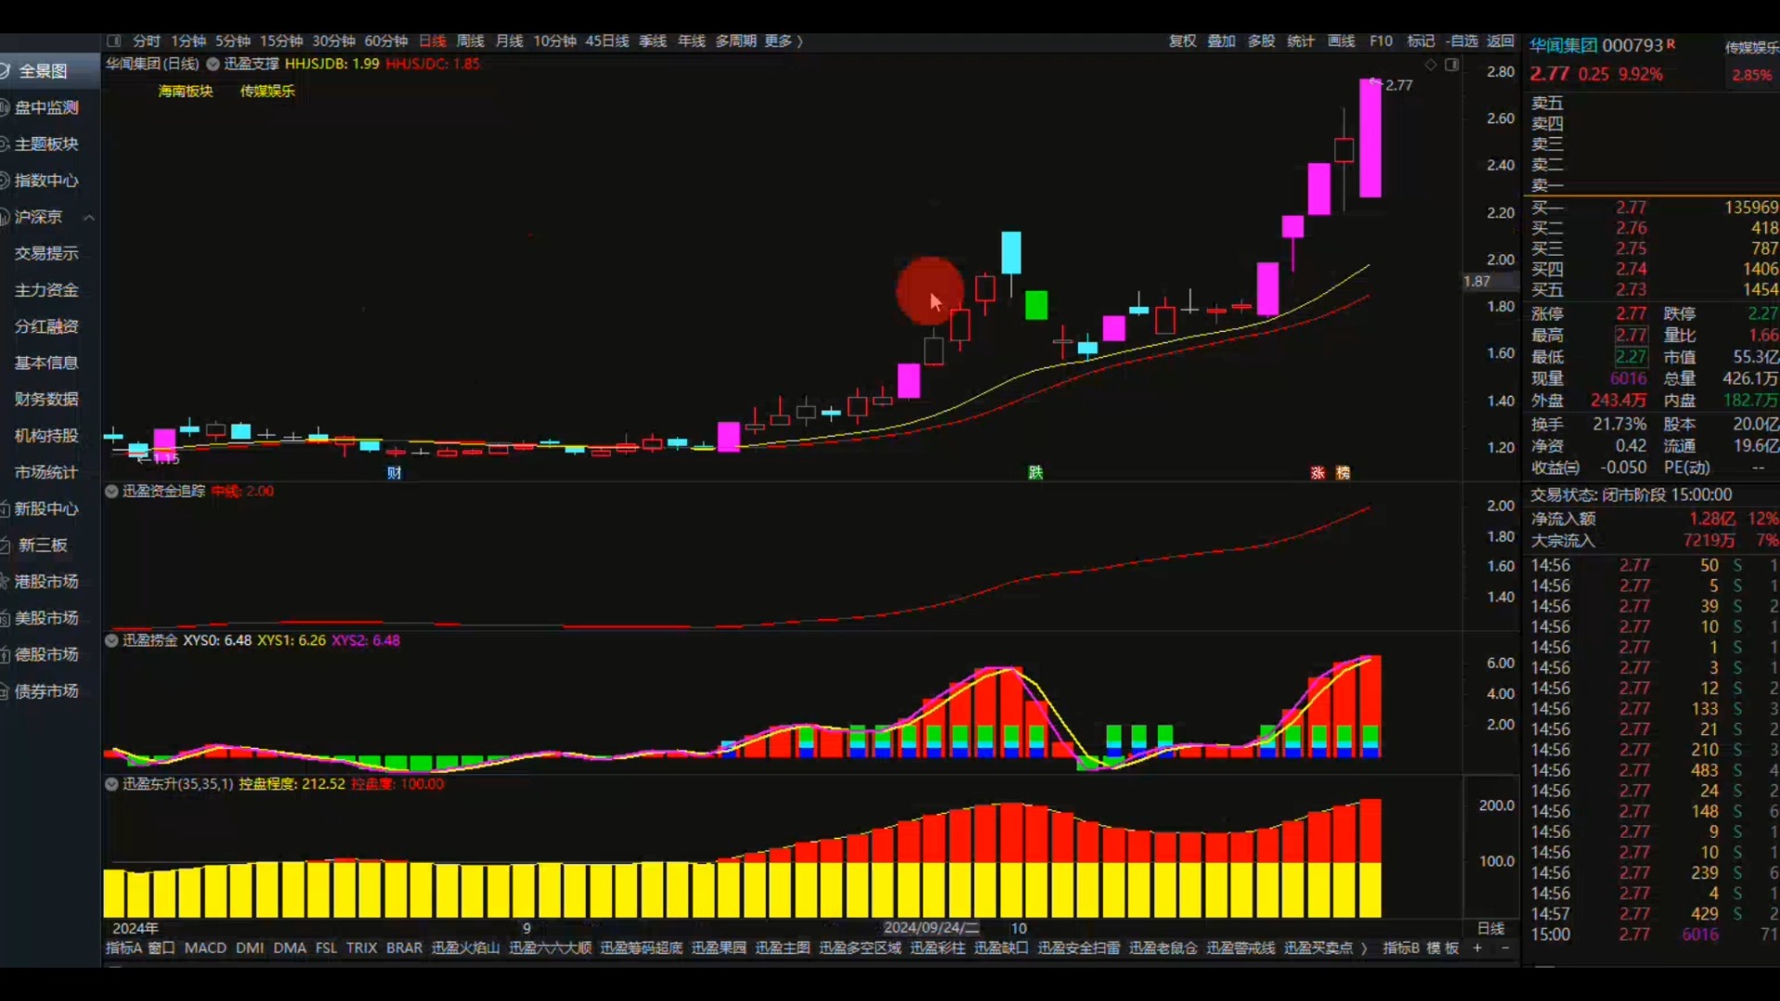The image size is (1780, 1001).
Task: Open 交易提示 under 沪深京
Action: tap(46, 253)
